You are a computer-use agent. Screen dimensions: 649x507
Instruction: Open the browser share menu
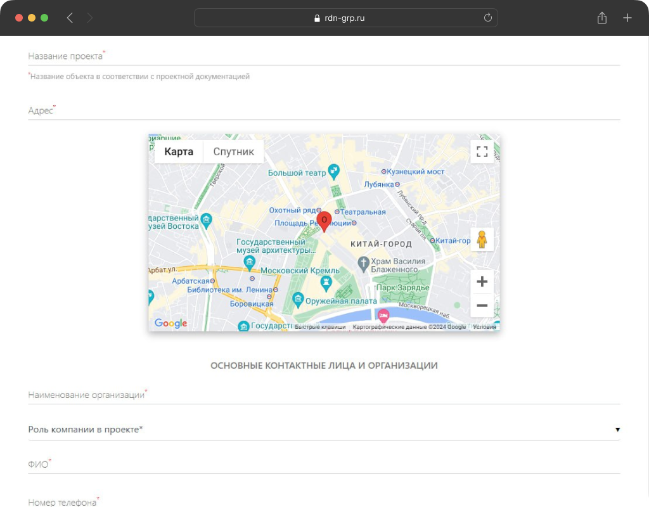(x=601, y=18)
